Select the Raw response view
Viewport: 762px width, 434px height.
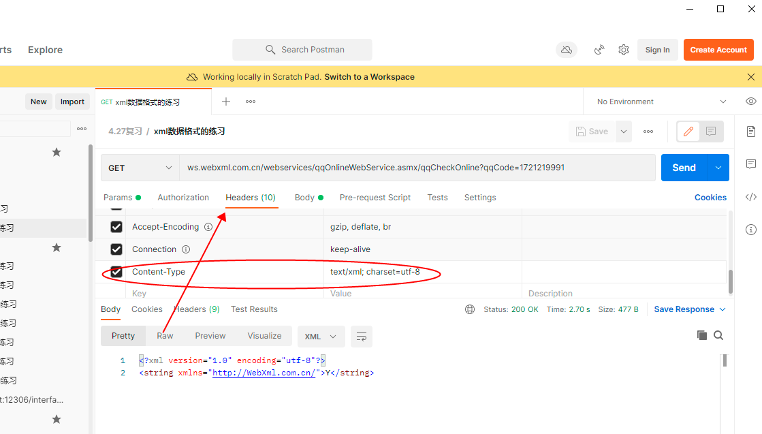(x=165, y=336)
